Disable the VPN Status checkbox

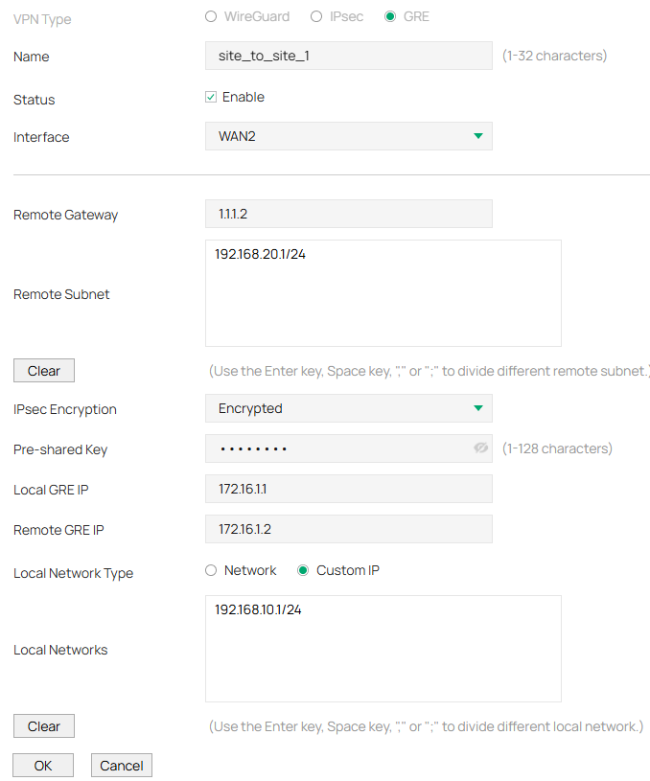point(213,96)
